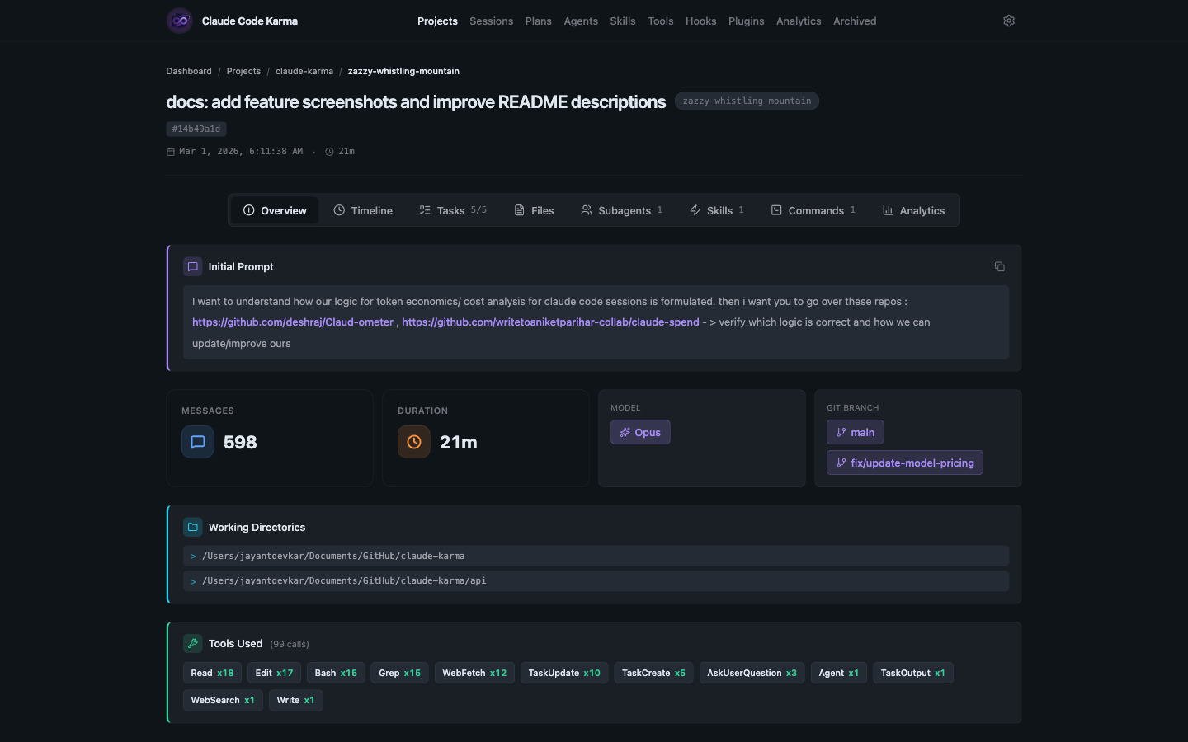Click the Agent x1 tool chip
Viewport: 1188px width, 742px height.
point(838,673)
